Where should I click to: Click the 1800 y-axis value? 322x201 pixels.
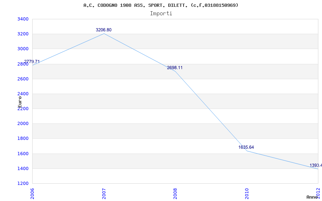(23, 139)
